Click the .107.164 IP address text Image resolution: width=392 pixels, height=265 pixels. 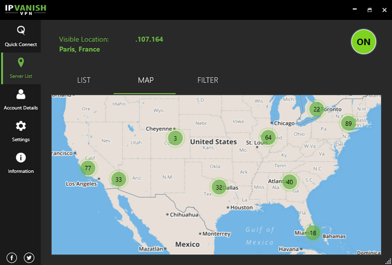click(149, 39)
